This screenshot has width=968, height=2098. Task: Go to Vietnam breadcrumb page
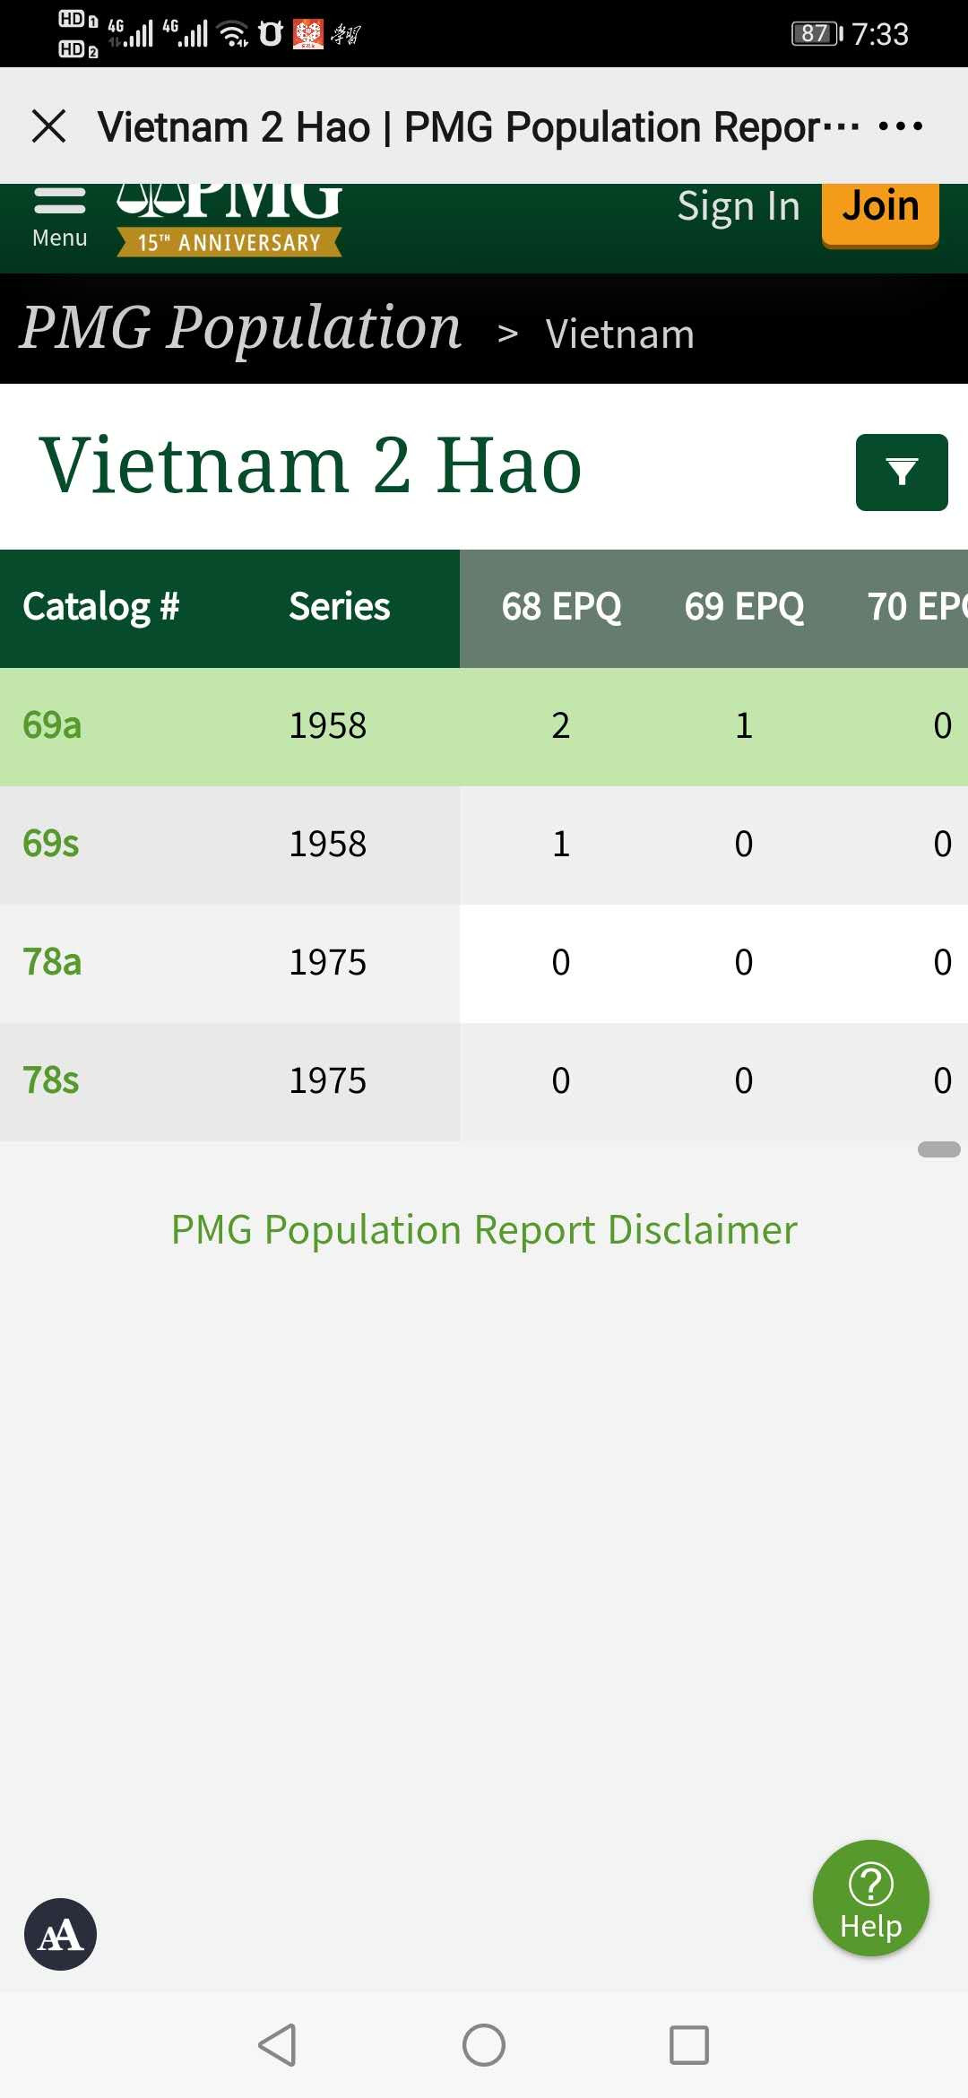pos(619,334)
